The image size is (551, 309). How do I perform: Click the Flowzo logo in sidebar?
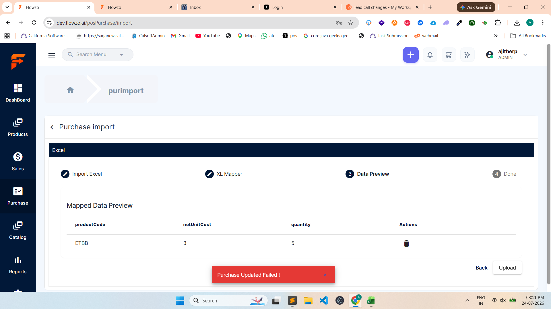(18, 62)
